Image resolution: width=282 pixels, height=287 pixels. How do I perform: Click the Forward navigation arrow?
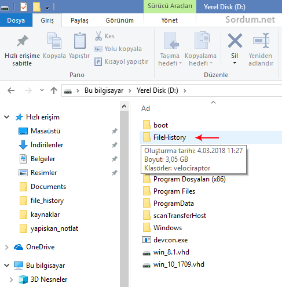[28, 90]
